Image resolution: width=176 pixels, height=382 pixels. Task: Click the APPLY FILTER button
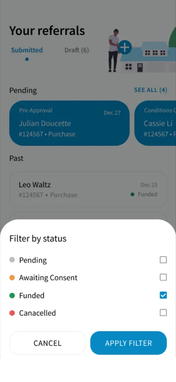[x=128, y=343]
